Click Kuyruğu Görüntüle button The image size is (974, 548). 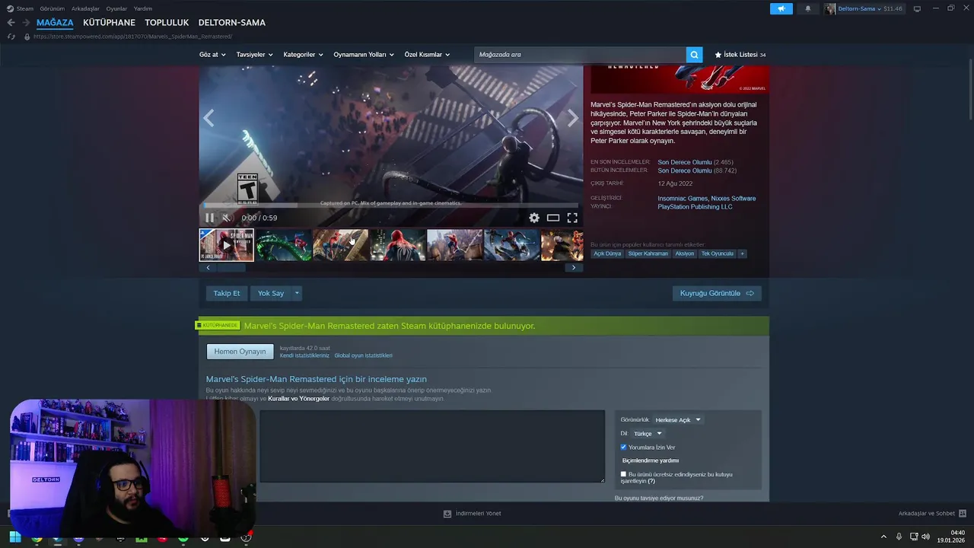point(717,293)
